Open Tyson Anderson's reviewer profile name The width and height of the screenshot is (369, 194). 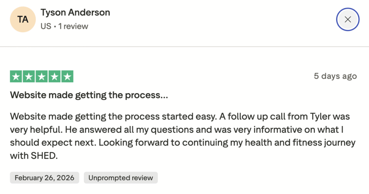[75, 13]
